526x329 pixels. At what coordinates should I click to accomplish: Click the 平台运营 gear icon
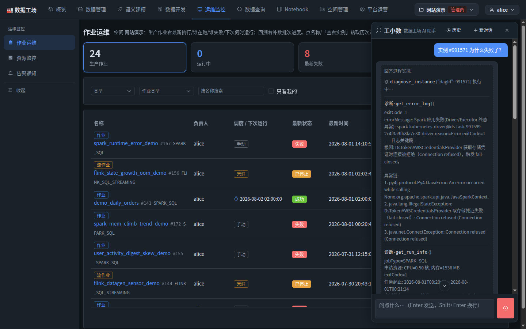(362, 10)
